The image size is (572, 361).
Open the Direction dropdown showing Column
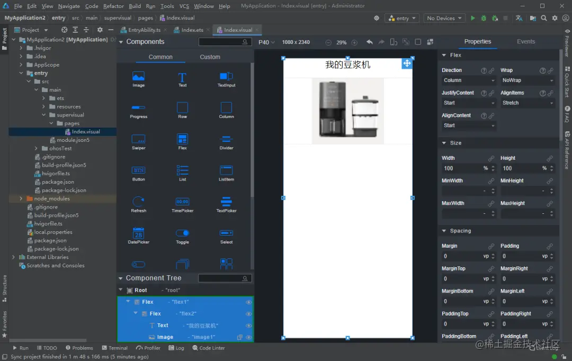(x=469, y=80)
